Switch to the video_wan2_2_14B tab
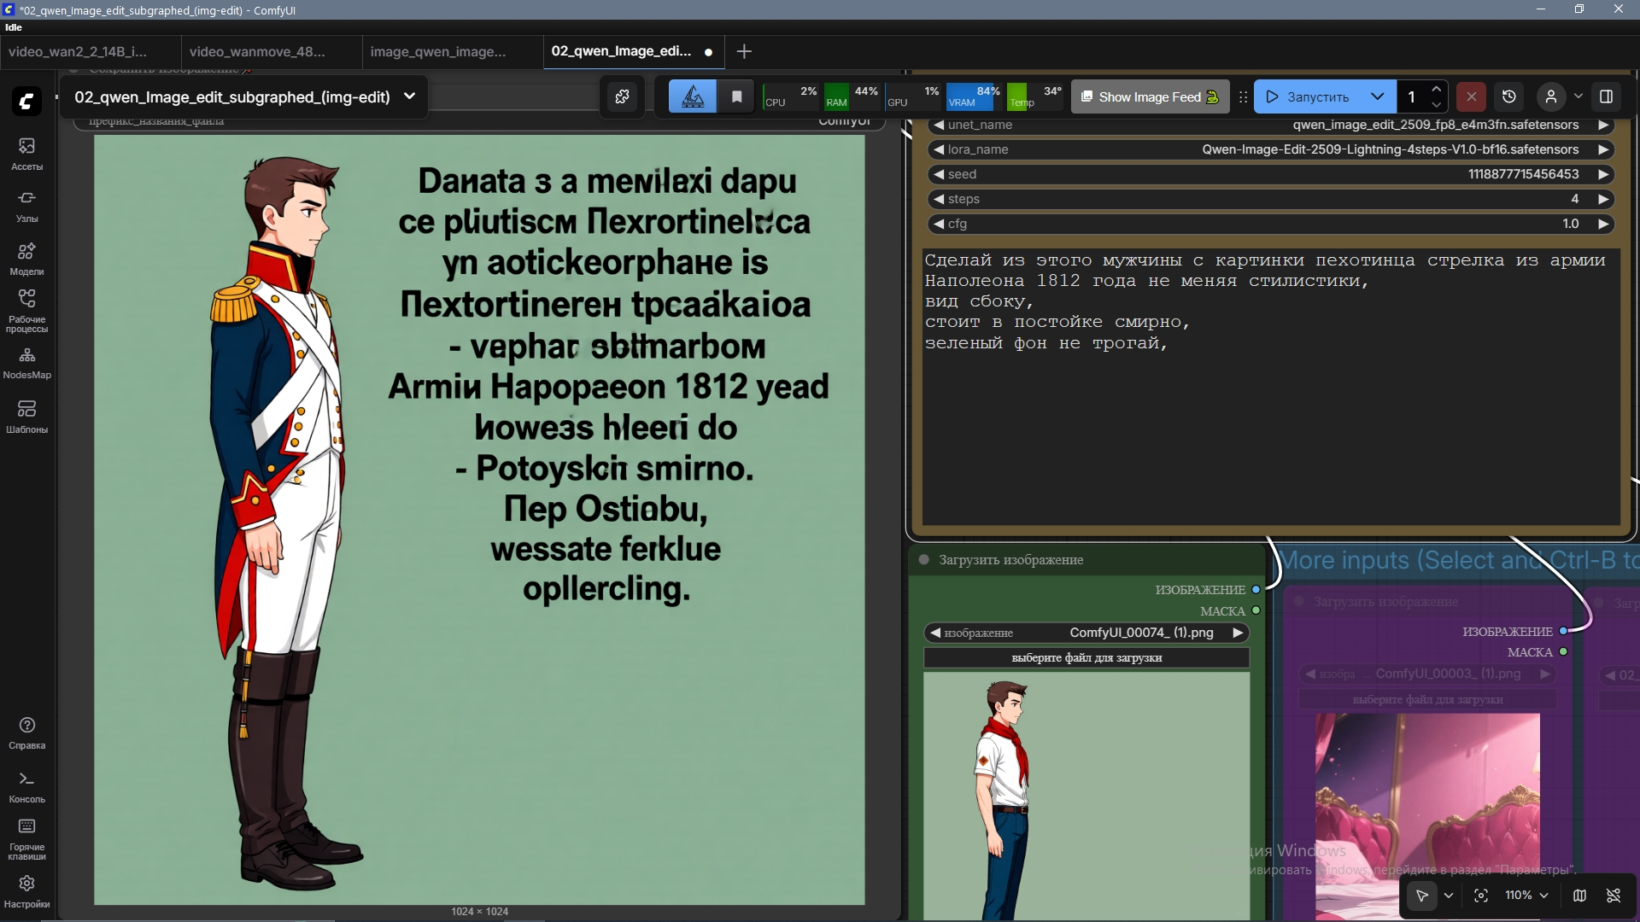This screenshot has width=1640, height=922. pos(78,52)
